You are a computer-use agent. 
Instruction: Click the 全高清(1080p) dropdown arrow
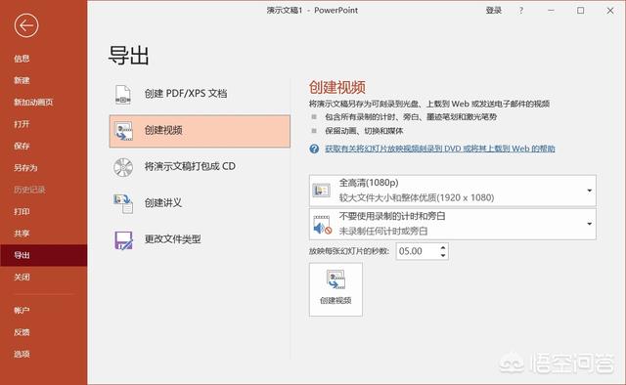589,191
